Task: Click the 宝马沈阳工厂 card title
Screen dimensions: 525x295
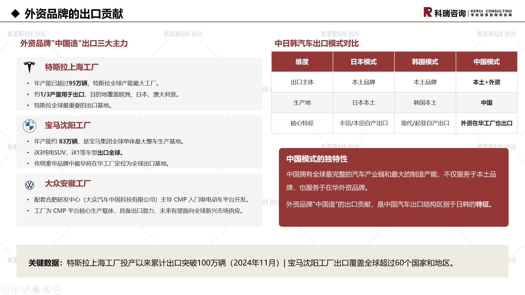Action: (x=68, y=125)
